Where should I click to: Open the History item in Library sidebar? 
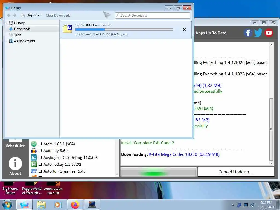tap(19, 23)
